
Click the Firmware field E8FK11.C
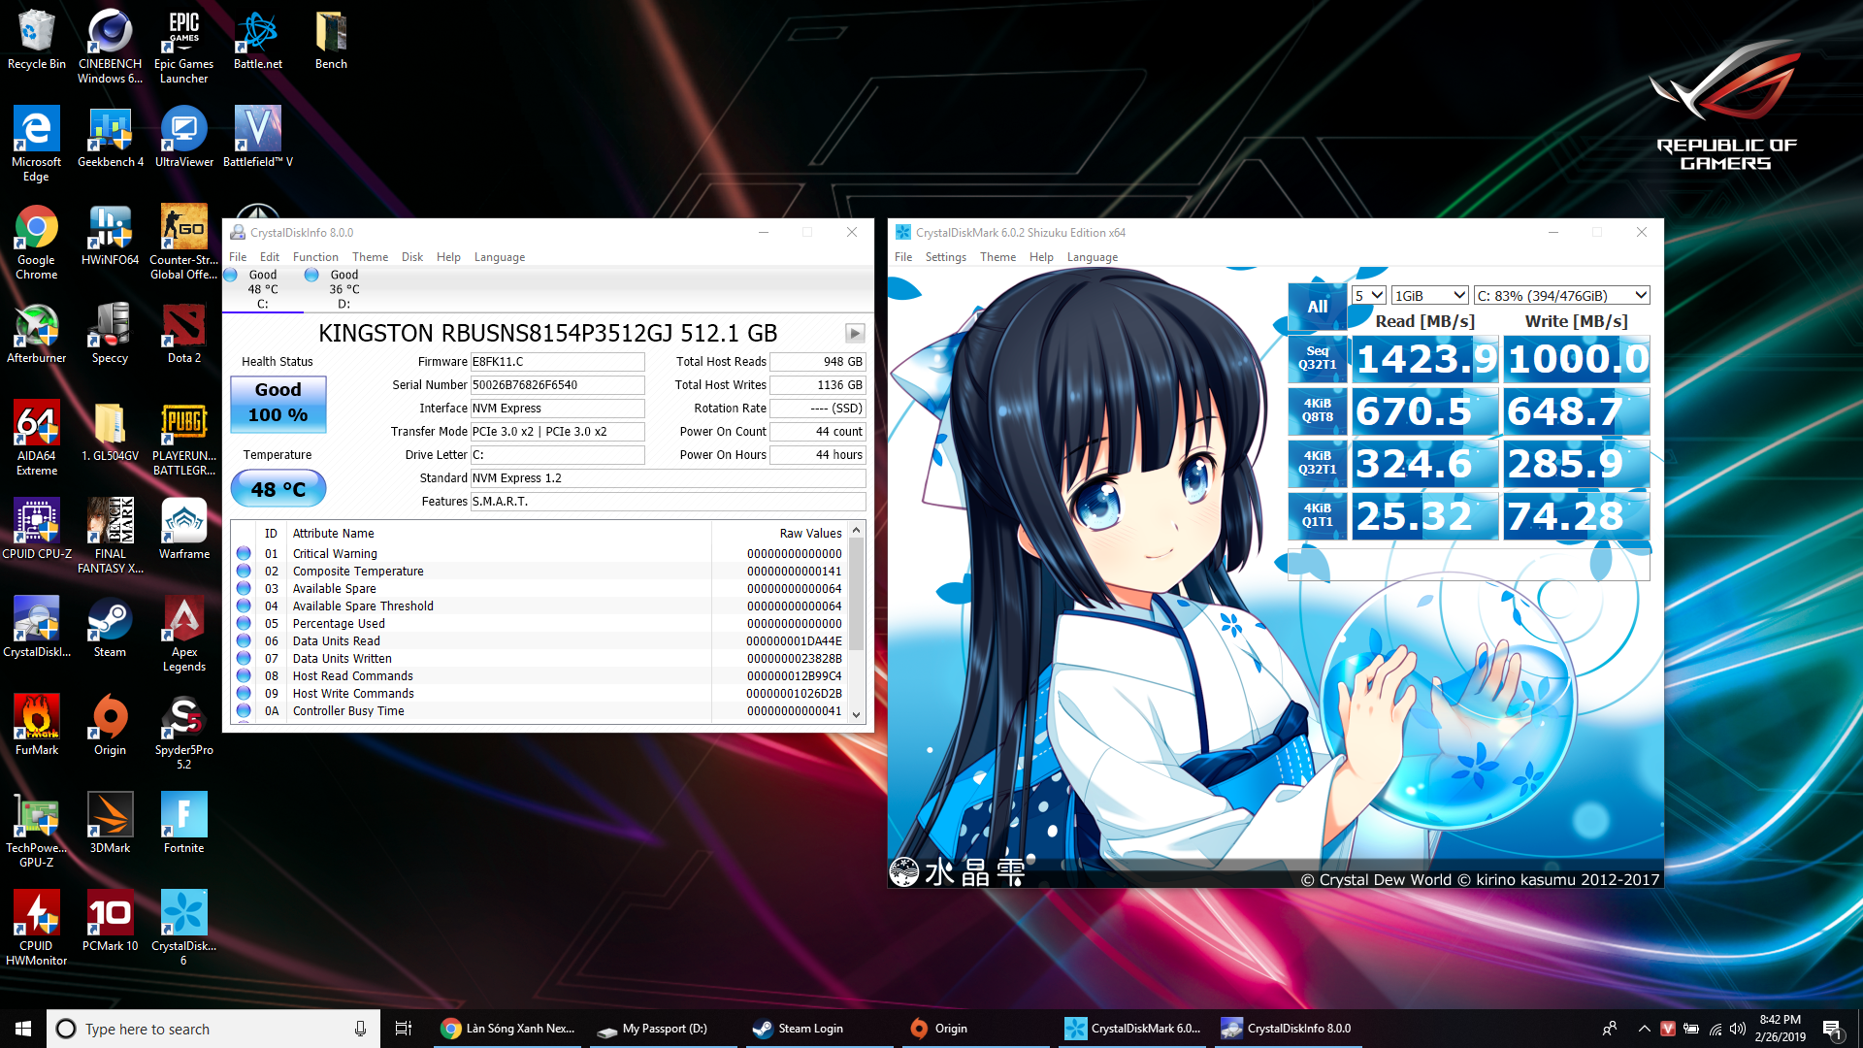pyautogui.click(x=557, y=362)
